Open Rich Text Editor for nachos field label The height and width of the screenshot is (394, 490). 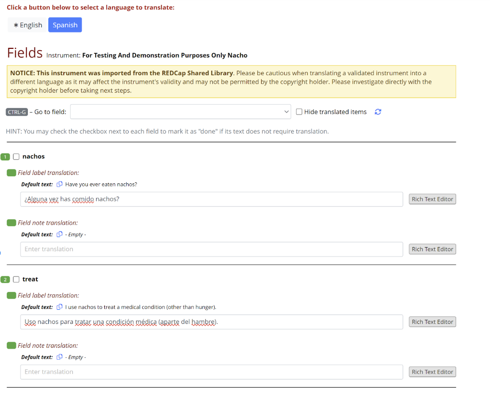[x=432, y=199]
